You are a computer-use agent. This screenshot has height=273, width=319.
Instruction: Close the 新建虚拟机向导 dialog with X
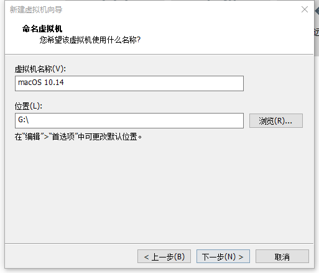[305, 9]
